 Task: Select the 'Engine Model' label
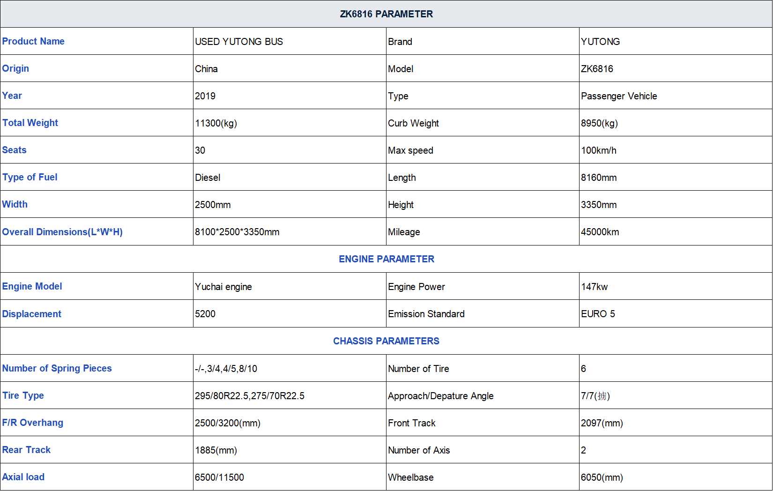point(32,286)
